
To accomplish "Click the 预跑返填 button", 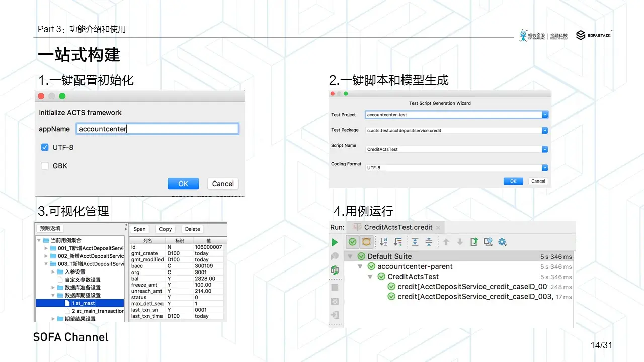I will point(49,228).
